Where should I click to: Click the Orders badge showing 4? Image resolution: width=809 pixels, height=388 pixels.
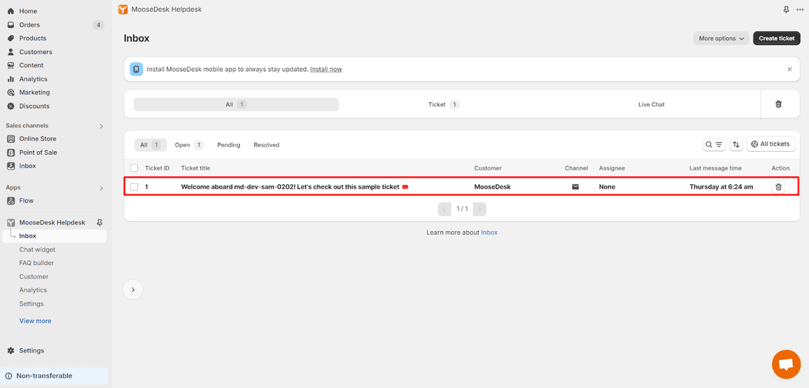[98, 25]
